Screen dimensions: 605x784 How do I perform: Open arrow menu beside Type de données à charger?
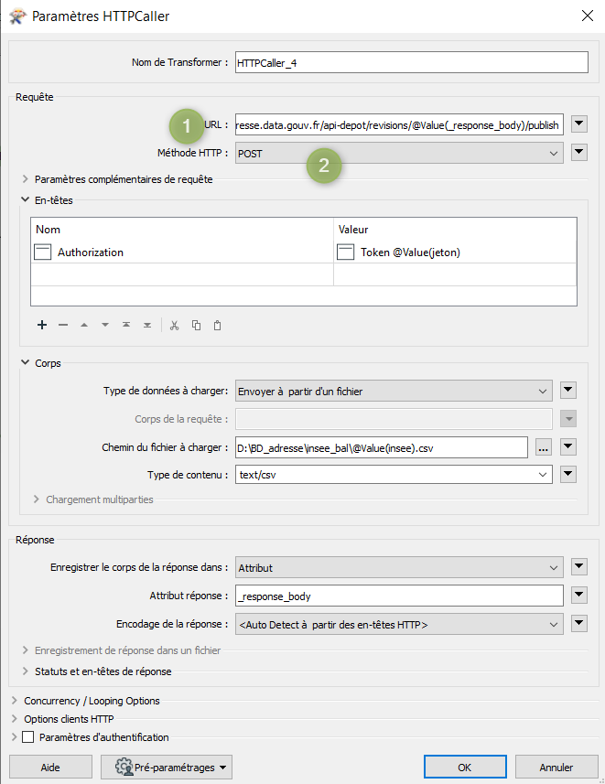point(568,390)
